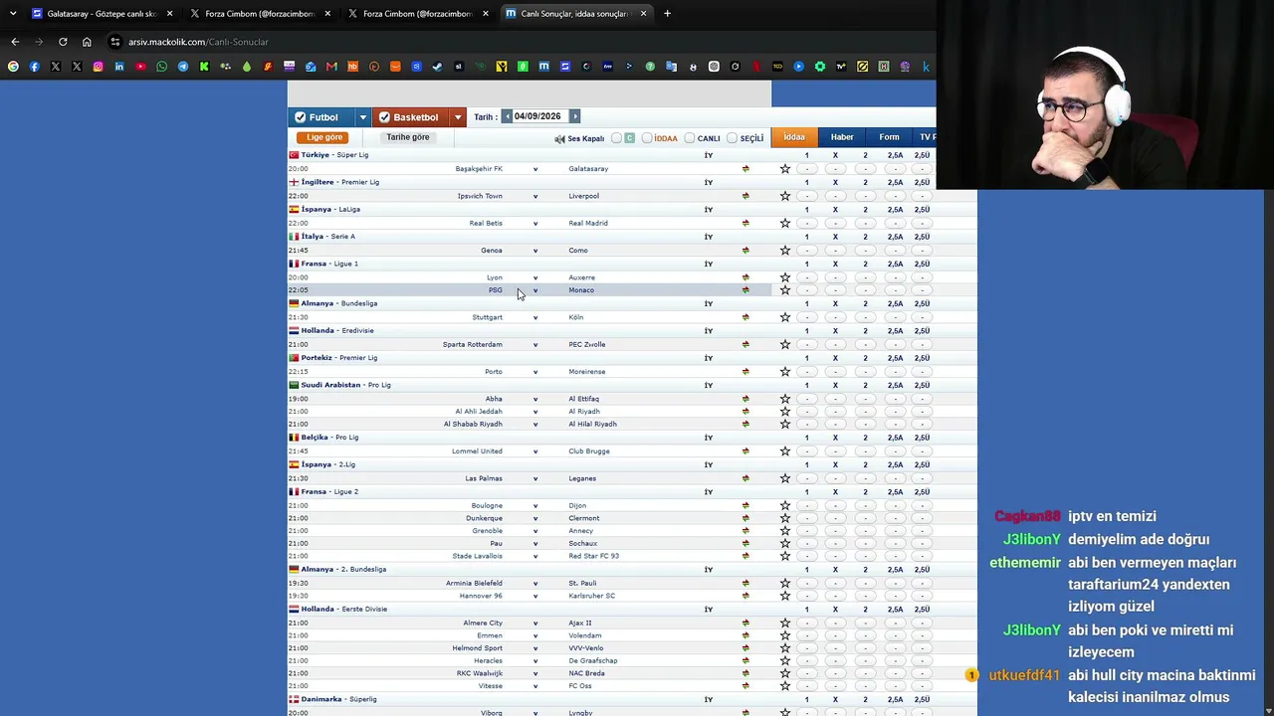Open Hollanda - Eredivisie league link
This screenshot has width=1274, height=716.
(x=337, y=330)
